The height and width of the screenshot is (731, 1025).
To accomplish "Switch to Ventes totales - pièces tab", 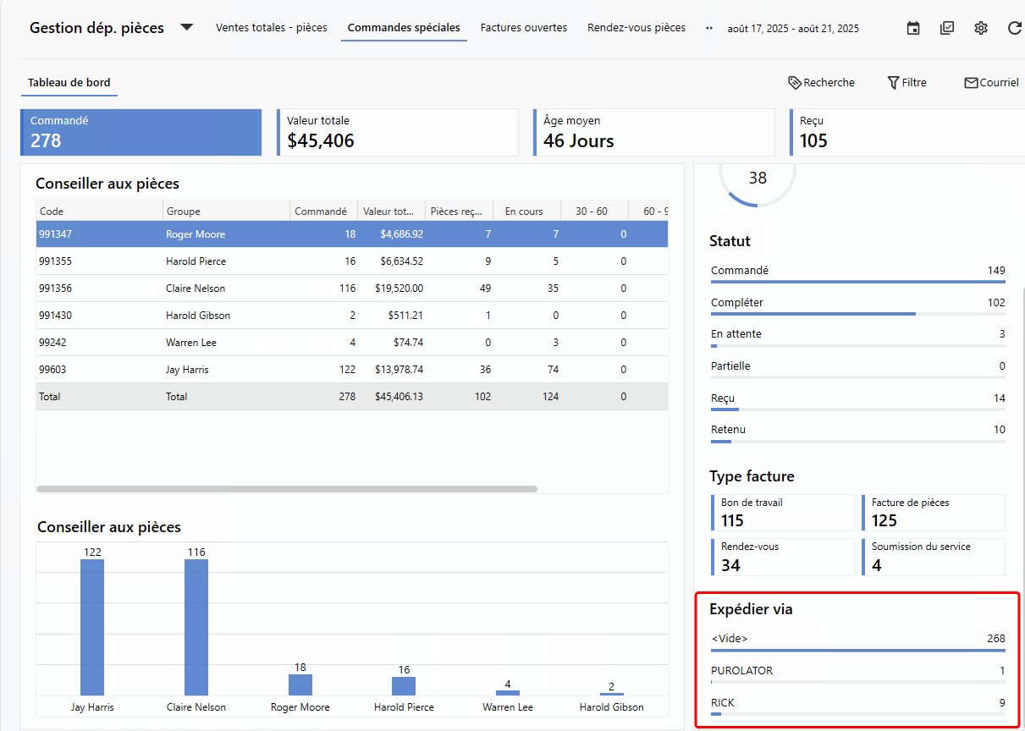I will [271, 28].
